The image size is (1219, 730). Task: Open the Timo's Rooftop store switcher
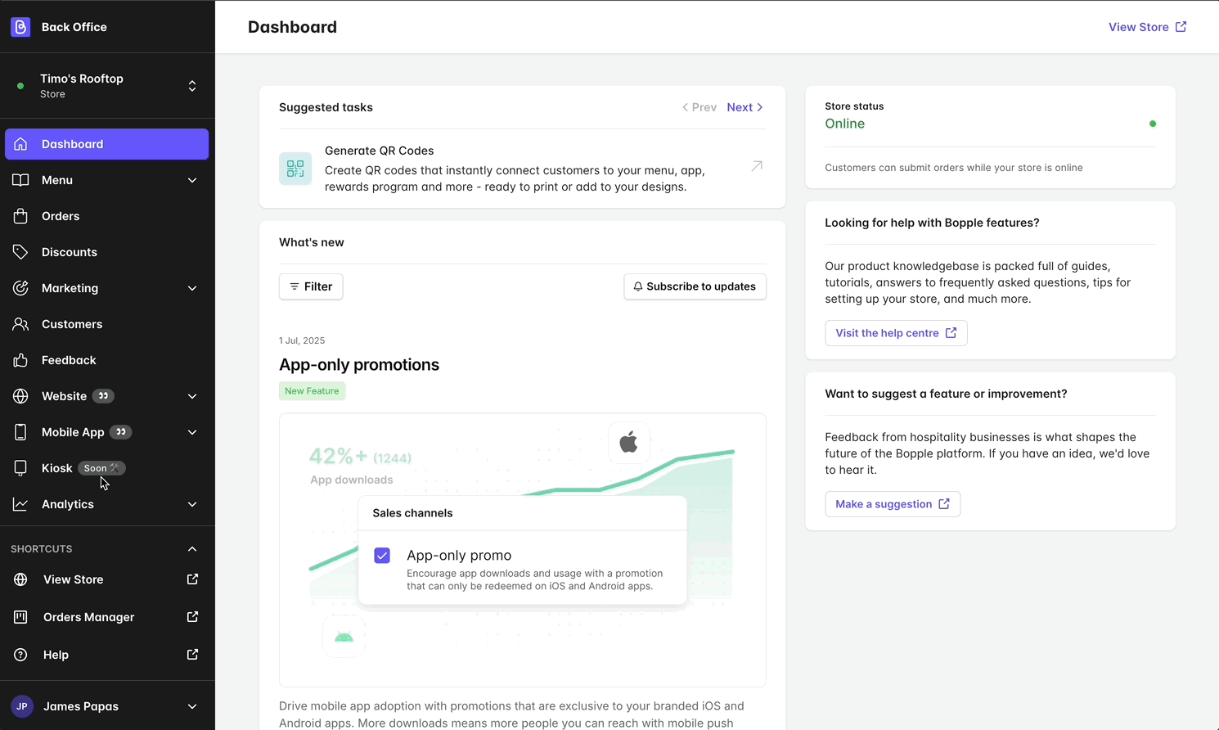[106, 86]
